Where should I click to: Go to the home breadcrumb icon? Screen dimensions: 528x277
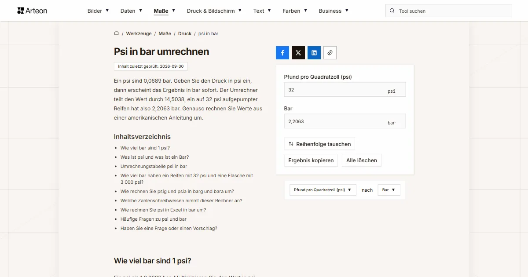point(117,33)
